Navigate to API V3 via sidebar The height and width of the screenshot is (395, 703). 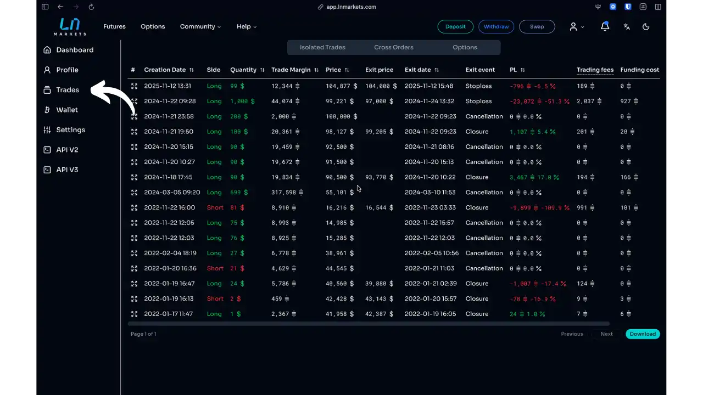pos(67,170)
